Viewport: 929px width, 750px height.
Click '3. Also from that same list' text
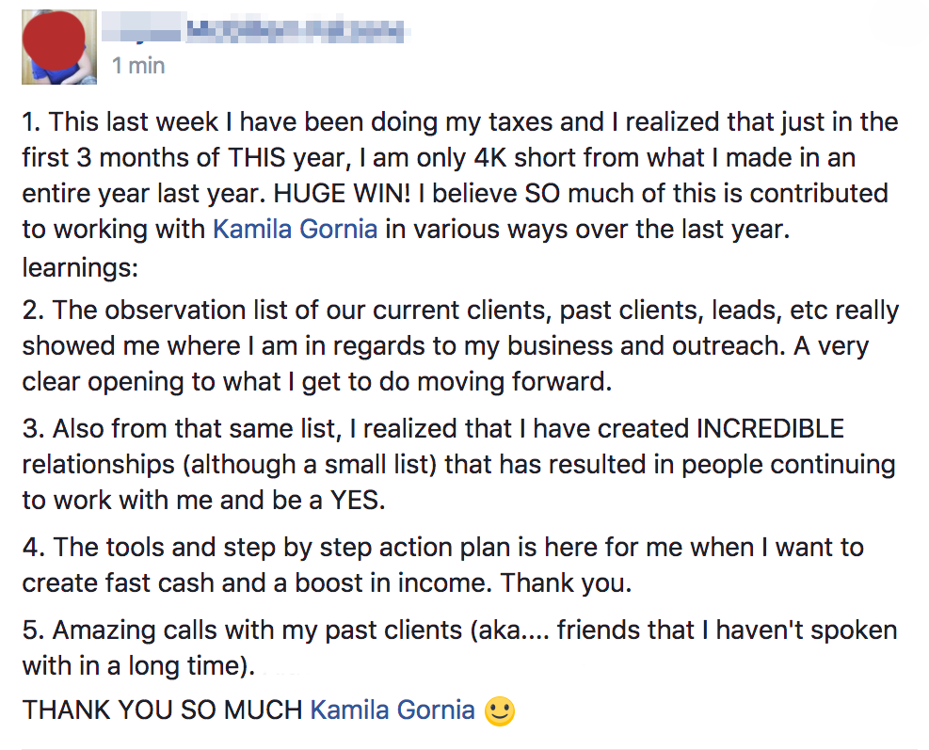coord(182,429)
